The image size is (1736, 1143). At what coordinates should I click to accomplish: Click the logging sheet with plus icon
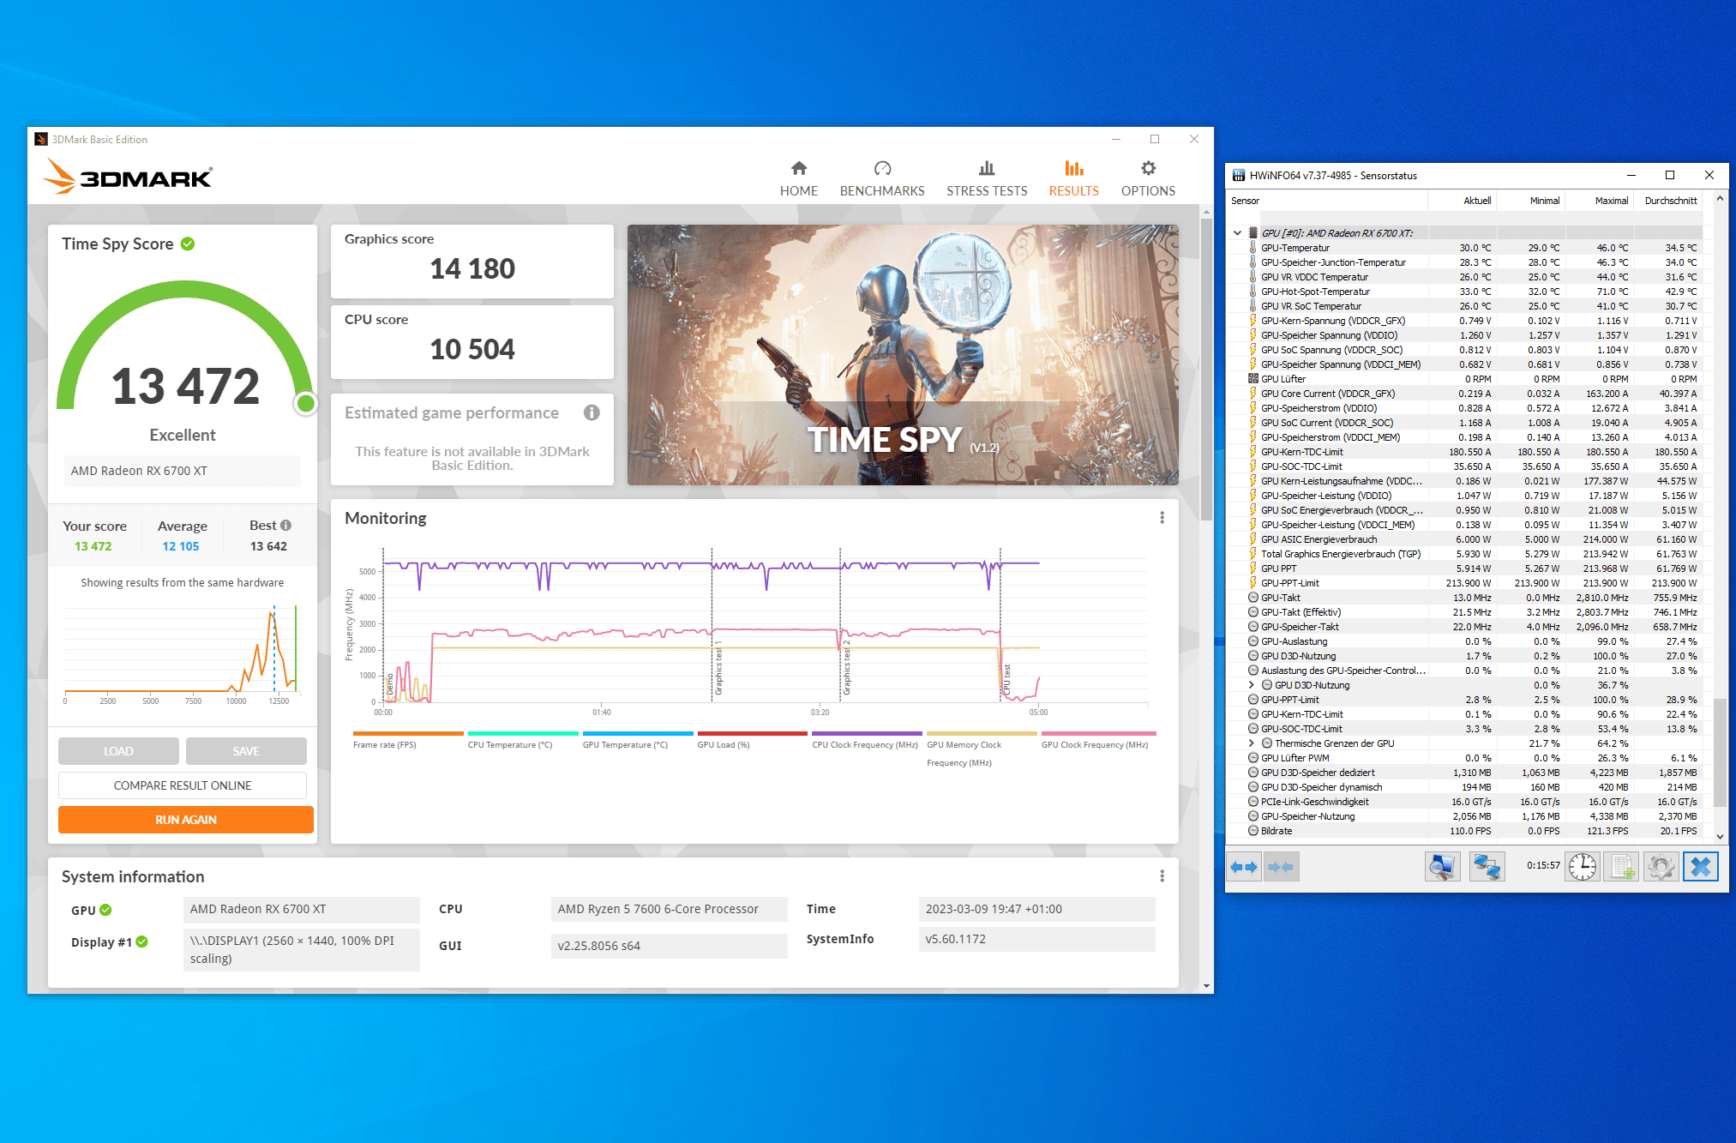pos(1622,867)
